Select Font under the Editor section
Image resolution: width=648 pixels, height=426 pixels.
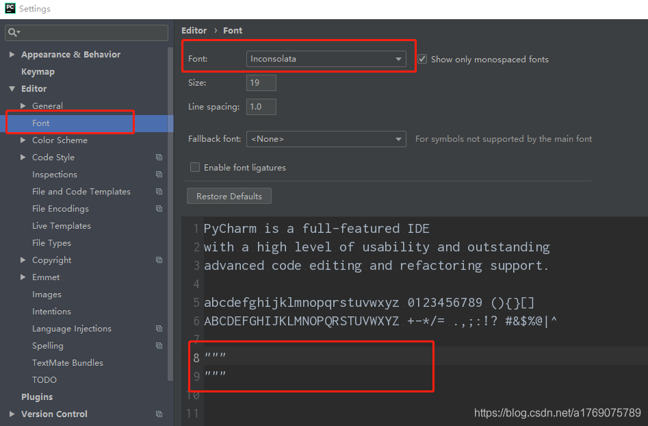pos(40,123)
